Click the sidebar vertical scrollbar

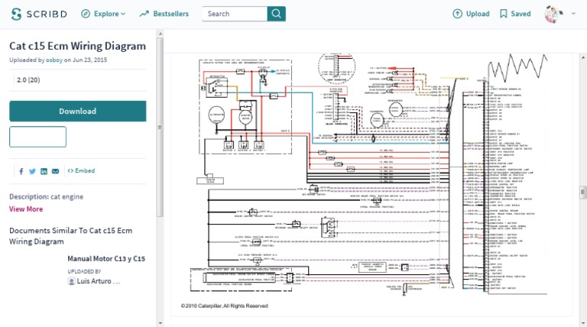pyautogui.click(x=160, y=128)
